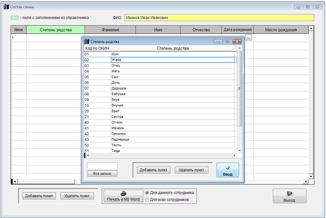This screenshot has height=218, width=326.
Task: Select the Дедушка row in the list
Action: pos(160,88)
